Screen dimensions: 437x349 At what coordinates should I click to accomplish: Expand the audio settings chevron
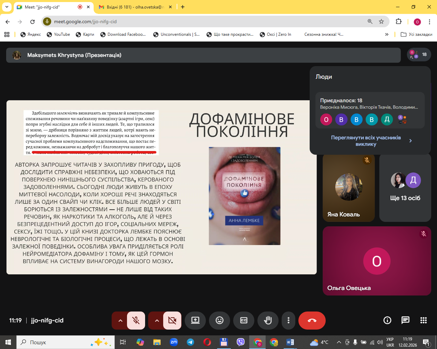coord(120,320)
